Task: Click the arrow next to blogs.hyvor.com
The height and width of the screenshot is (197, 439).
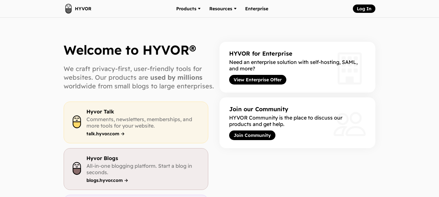Action: click(x=126, y=181)
